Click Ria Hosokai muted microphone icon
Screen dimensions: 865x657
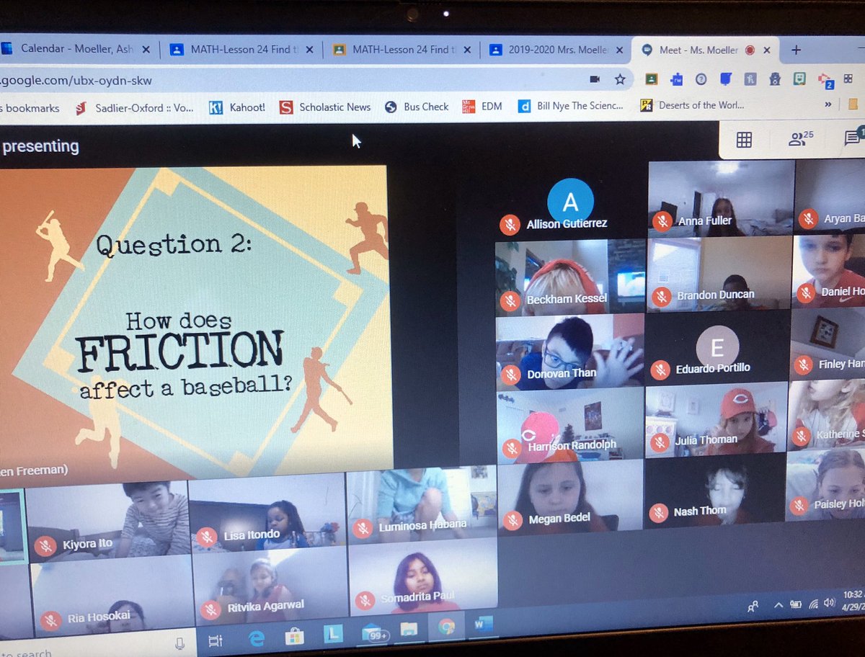click(50, 620)
